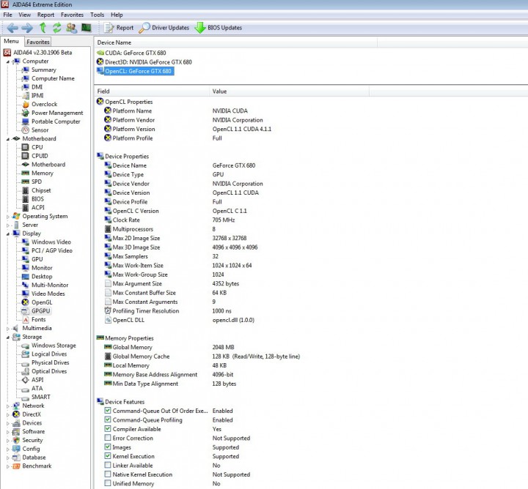Open the Chipset page
528x489 pixels.
pyautogui.click(x=41, y=190)
